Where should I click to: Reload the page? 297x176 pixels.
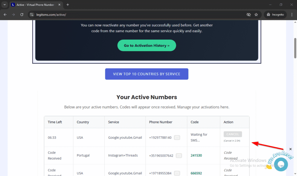(22, 14)
